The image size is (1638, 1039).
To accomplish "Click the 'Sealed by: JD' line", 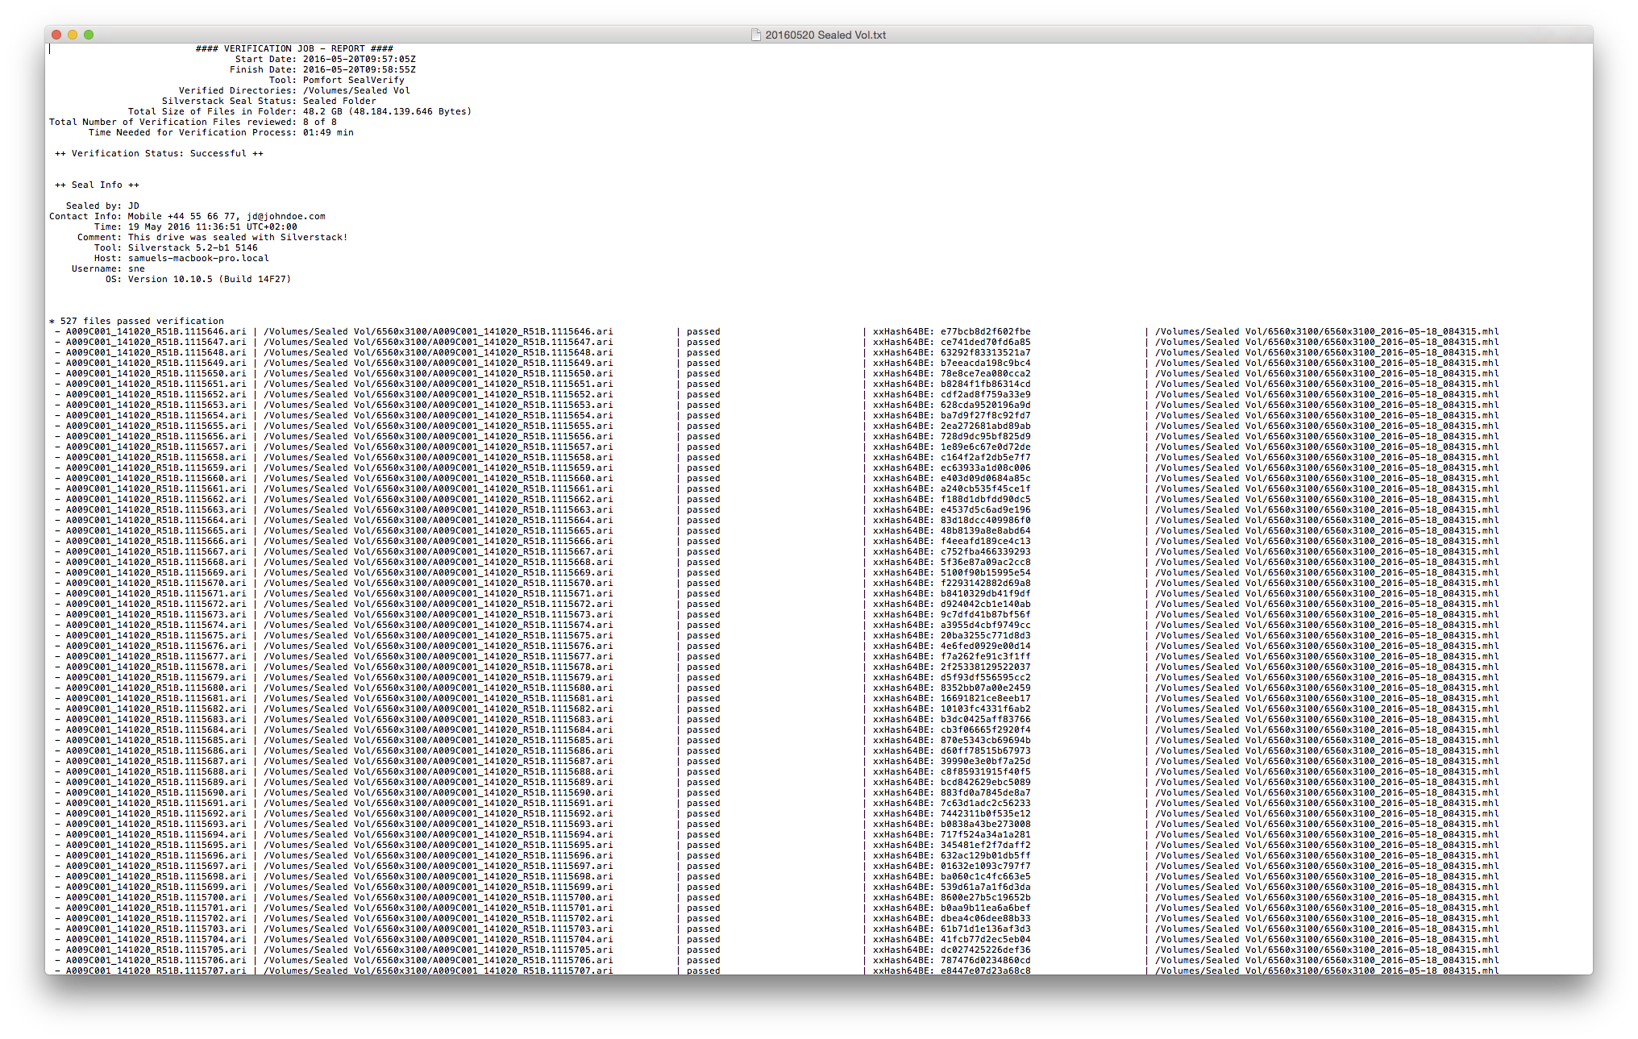I will click(102, 206).
